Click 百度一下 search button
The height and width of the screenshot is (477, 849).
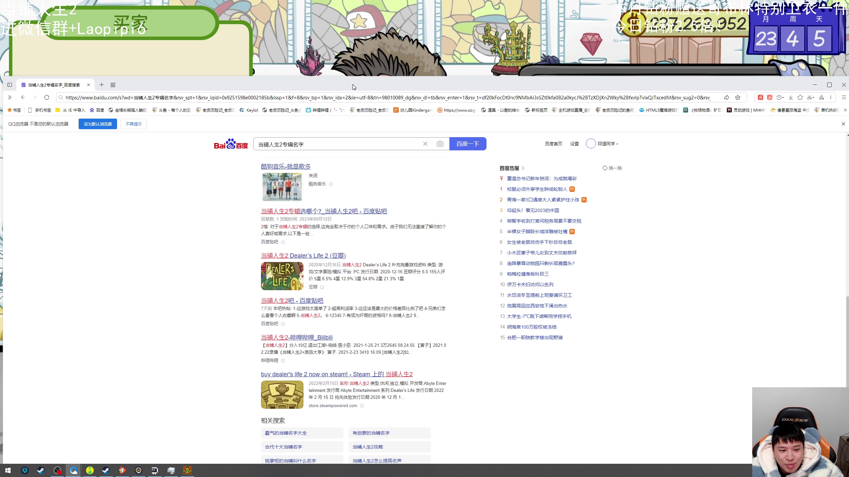click(x=468, y=144)
